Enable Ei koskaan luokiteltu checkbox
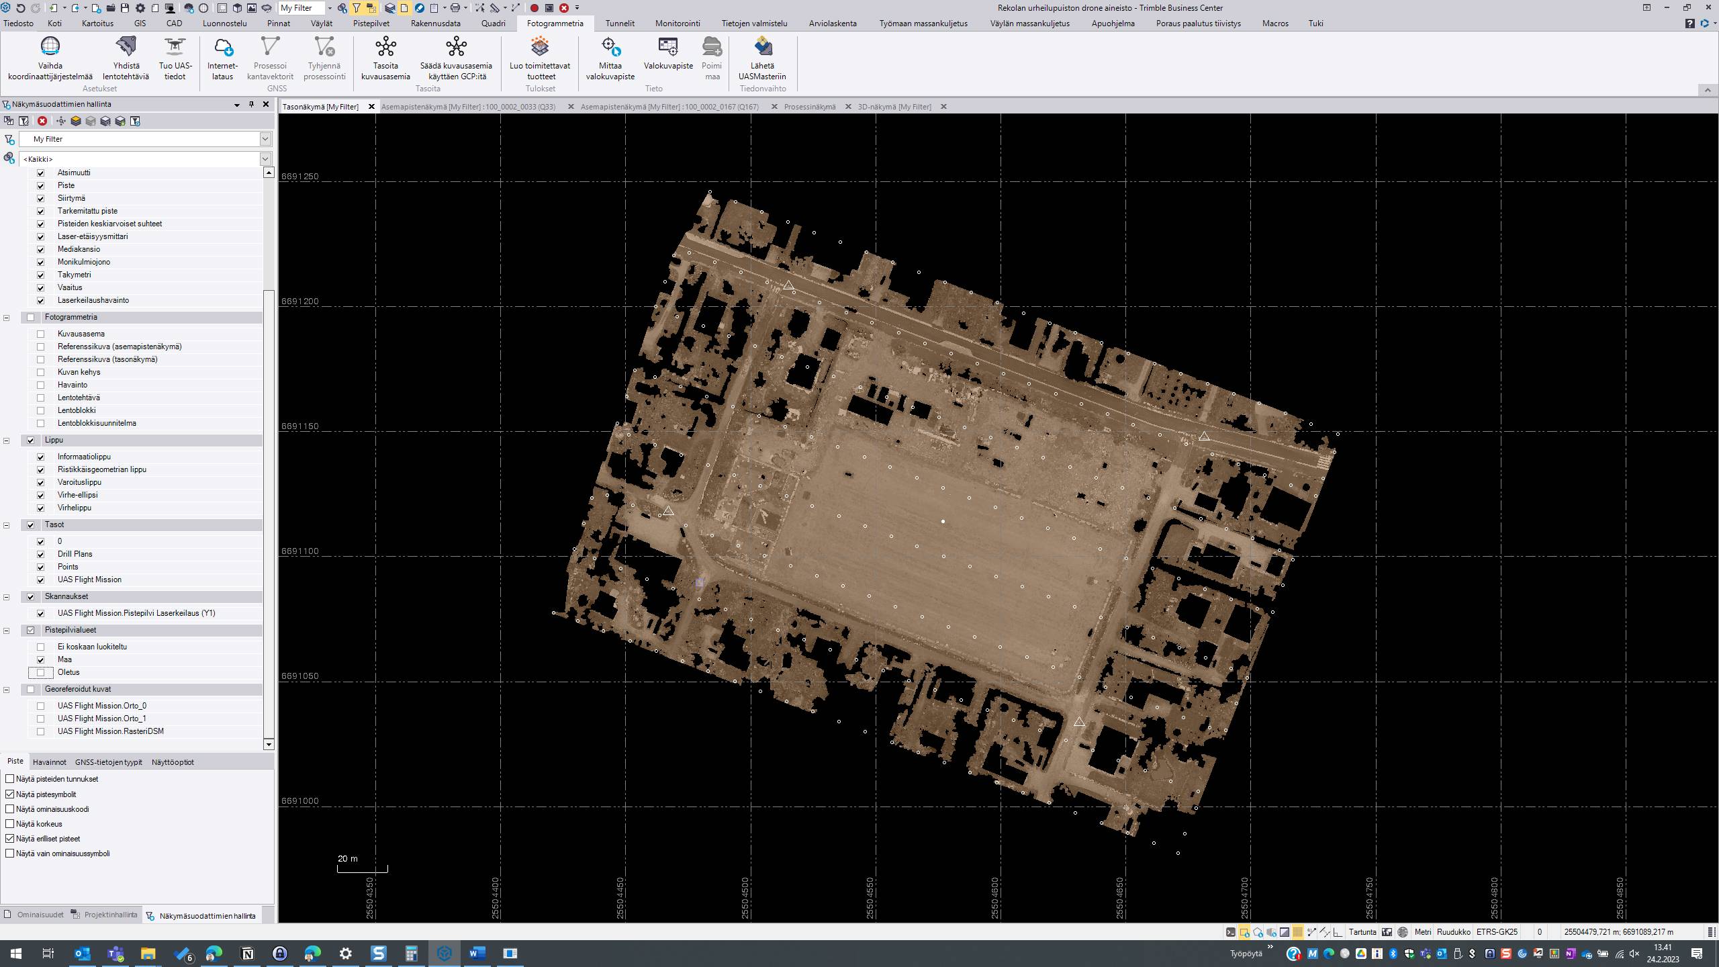Screen dimensions: 1719x967 (41, 647)
